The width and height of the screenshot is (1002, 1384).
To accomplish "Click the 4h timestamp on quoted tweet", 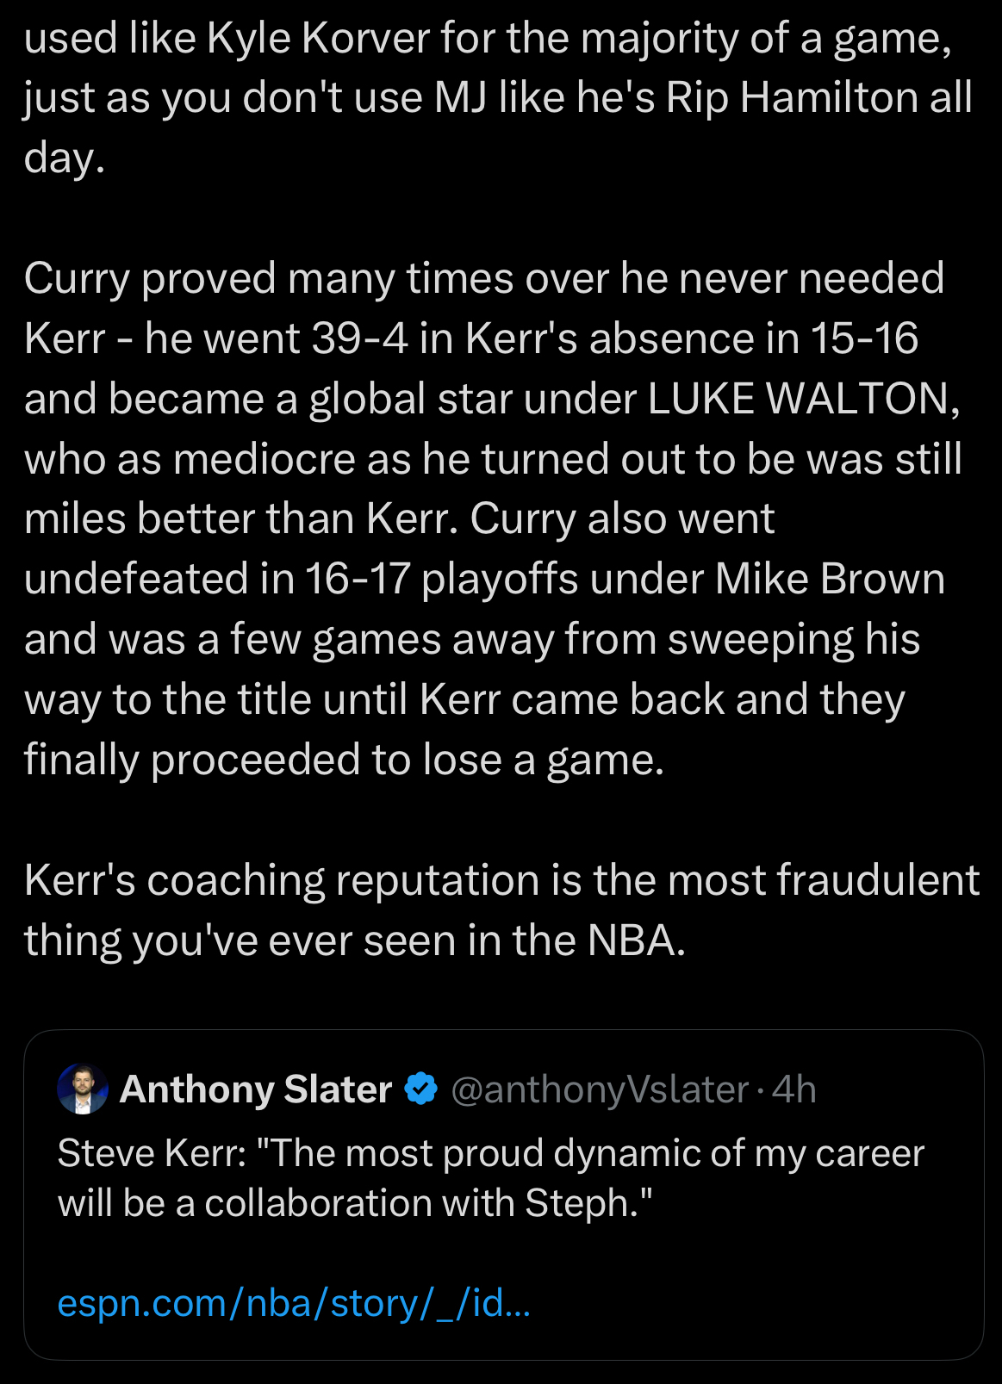I will click(794, 1089).
